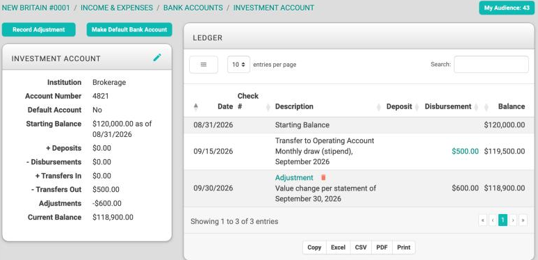
Task: Export ledger as PDF
Action: (x=382, y=247)
